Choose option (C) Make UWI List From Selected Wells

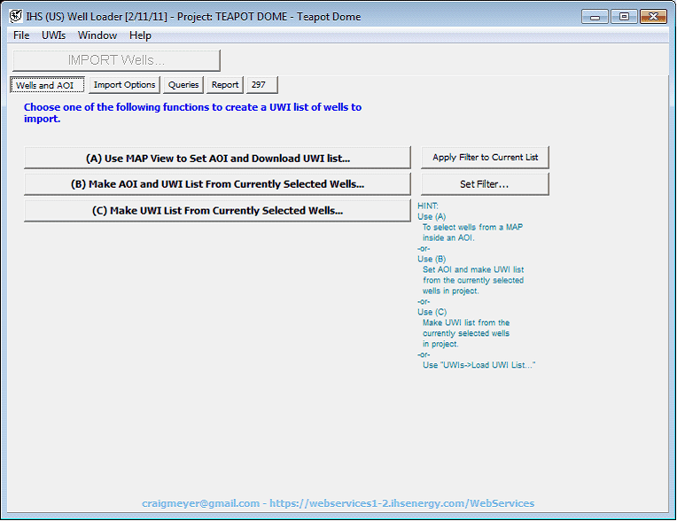point(217,211)
